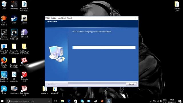Click the setup progress bar
The image size is (183, 103).
(104, 47)
